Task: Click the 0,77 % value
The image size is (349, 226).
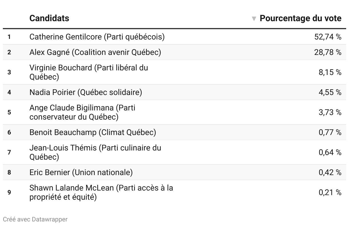Action: click(330, 132)
